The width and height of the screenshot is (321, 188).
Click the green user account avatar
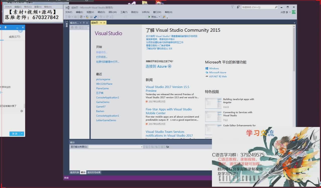294,12
